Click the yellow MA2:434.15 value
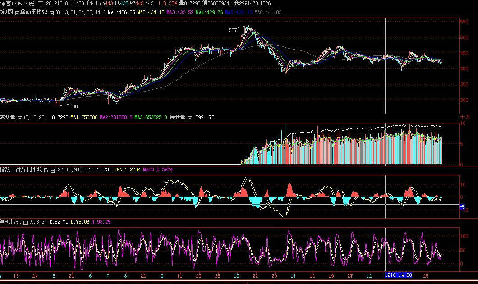The image size is (478, 284). 151,13
